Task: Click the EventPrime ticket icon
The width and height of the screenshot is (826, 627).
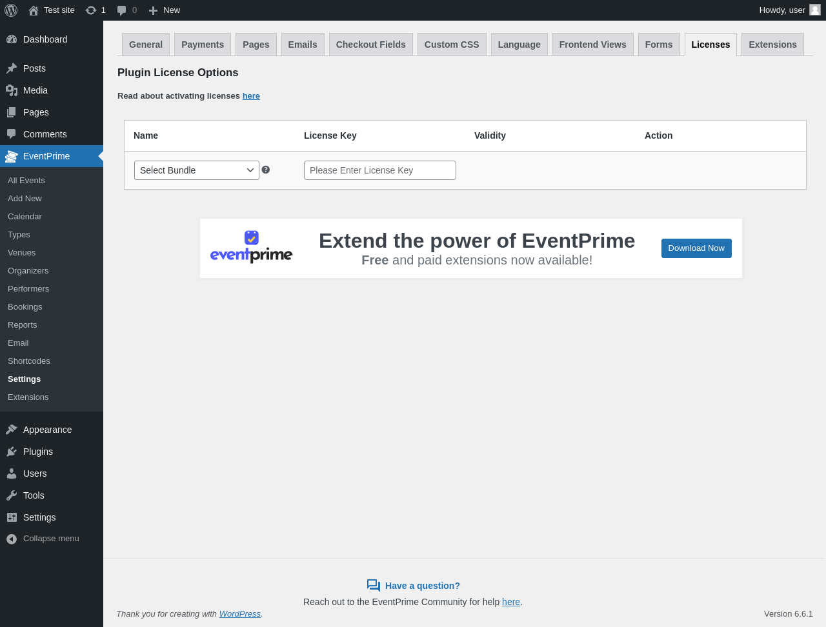Action: click(x=12, y=156)
